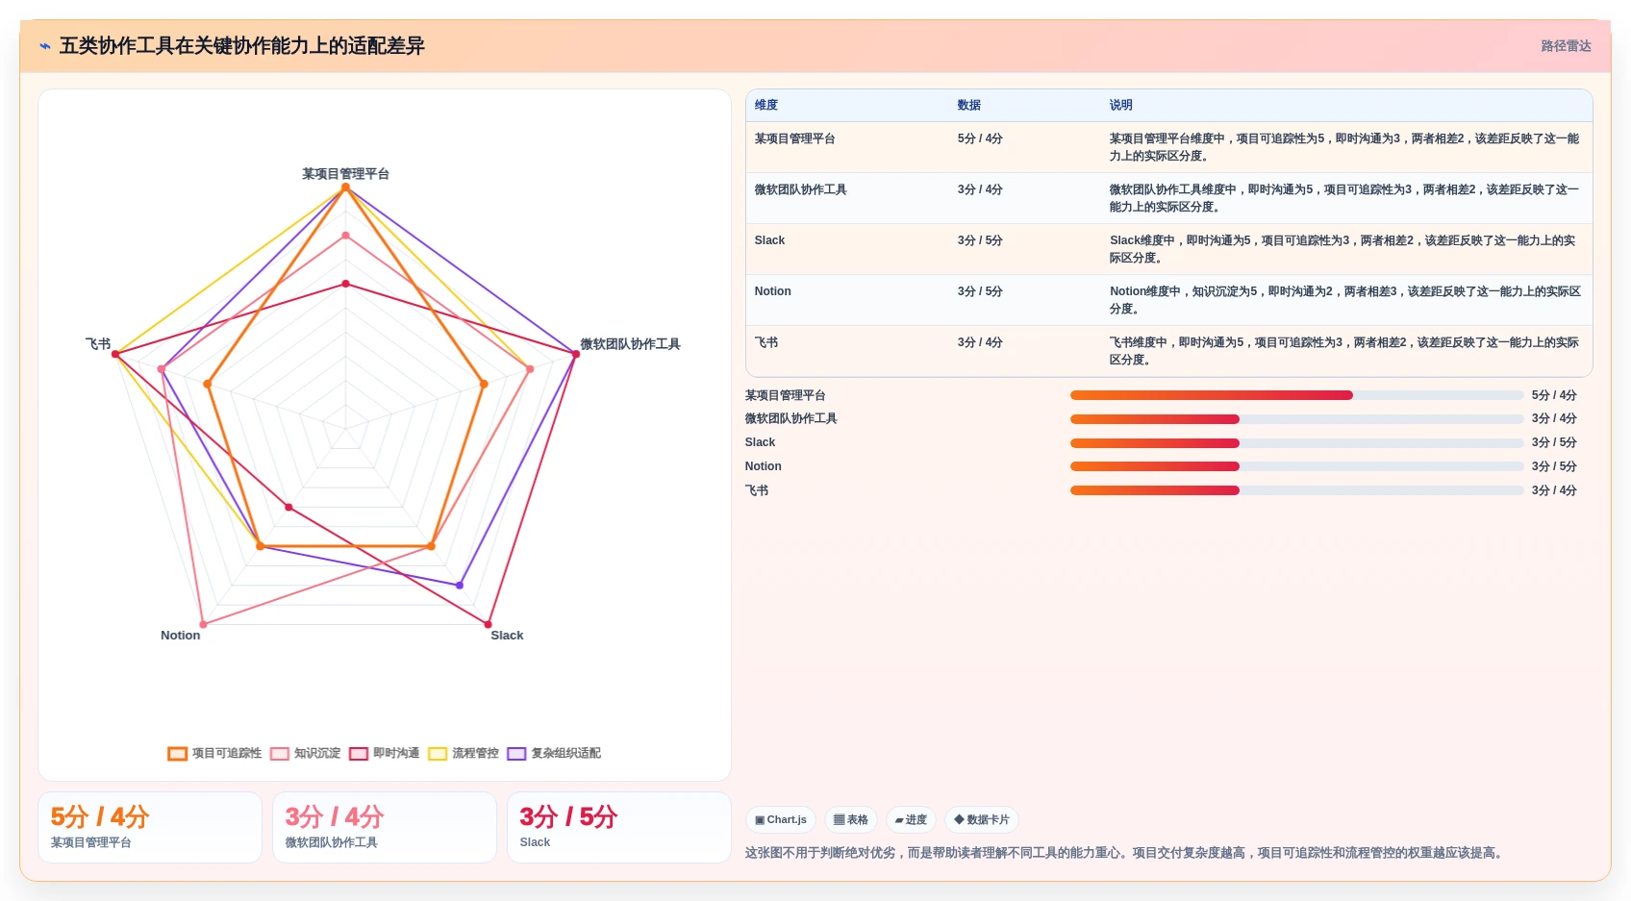Toggle the 流程管控 legend swatch
Screen dimensions: 1631x901
coord(438,754)
